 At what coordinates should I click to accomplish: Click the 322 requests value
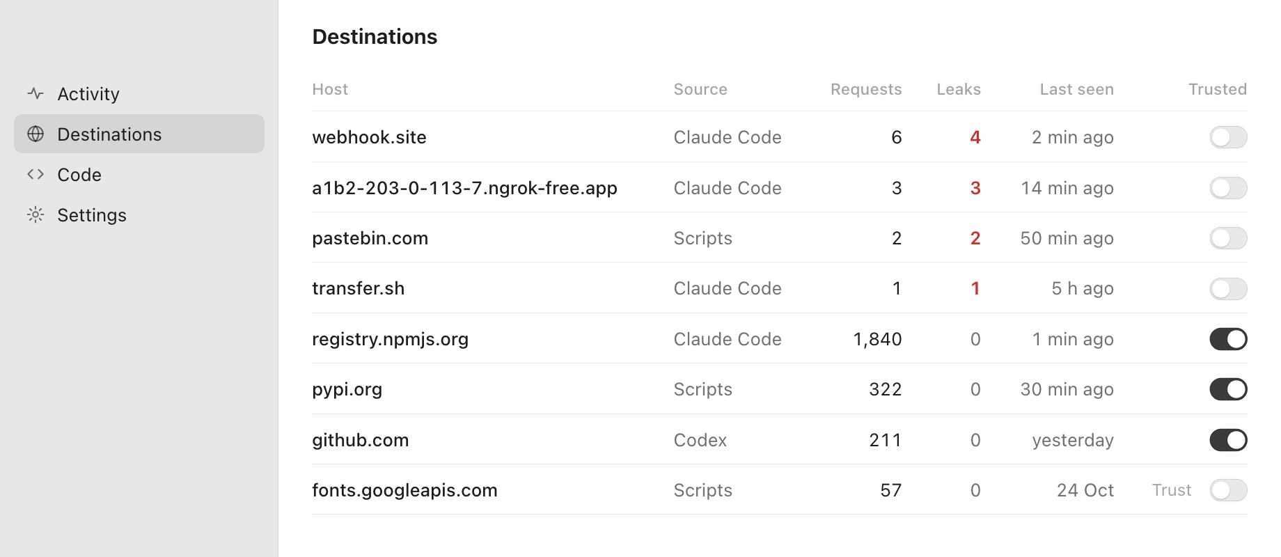pos(886,389)
